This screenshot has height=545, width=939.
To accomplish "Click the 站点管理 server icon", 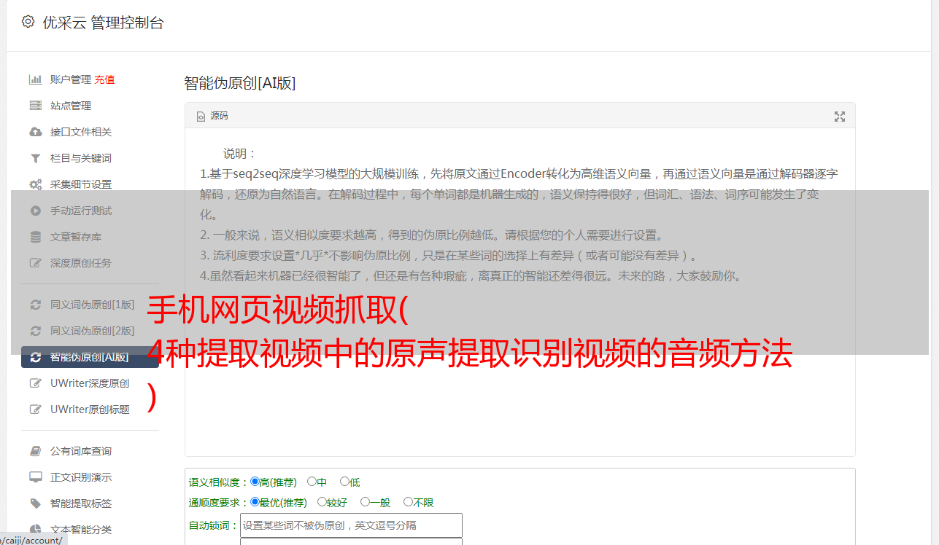I will tap(35, 106).
